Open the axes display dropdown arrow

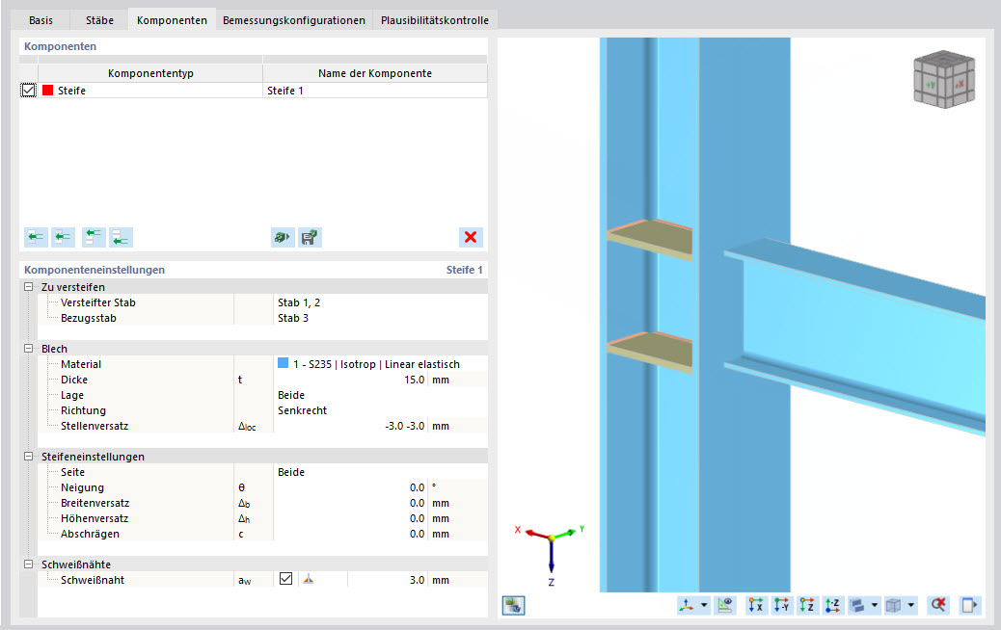tap(704, 605)
